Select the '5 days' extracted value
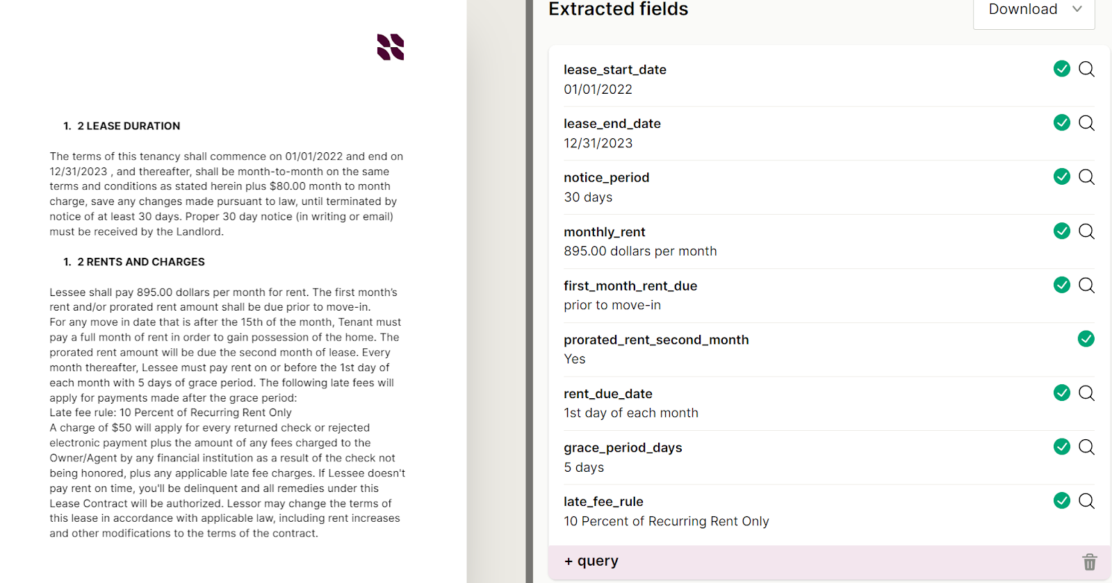 coord(584,468)
